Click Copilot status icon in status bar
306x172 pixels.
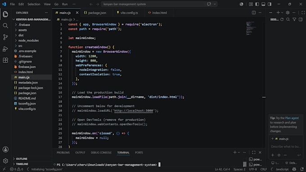pyautogui.click(x=294, y=169)
